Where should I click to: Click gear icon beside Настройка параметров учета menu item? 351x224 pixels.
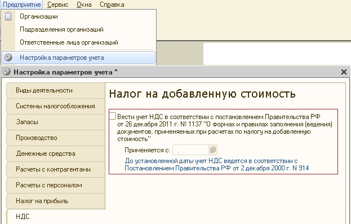(x=8, y=58)
